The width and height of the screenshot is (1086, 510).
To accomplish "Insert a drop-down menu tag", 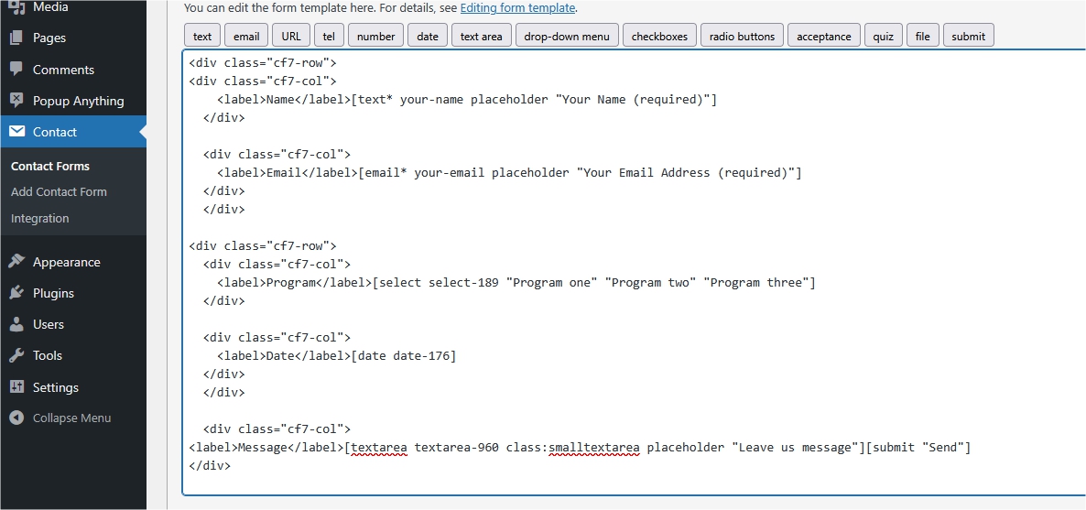I will coord(566,37).
